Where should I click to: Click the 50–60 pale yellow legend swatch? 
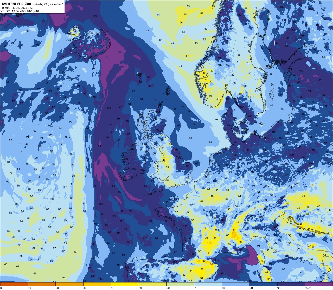[x=152, y=284]
